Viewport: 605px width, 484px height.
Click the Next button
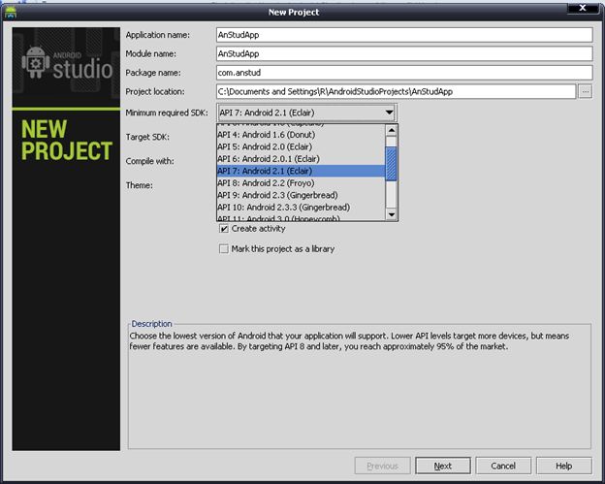point(443,466)
